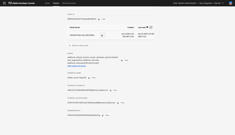Viewport: 235px width, 135px height.
Task: Click the Client Secret column header
Action: (75, 27)
